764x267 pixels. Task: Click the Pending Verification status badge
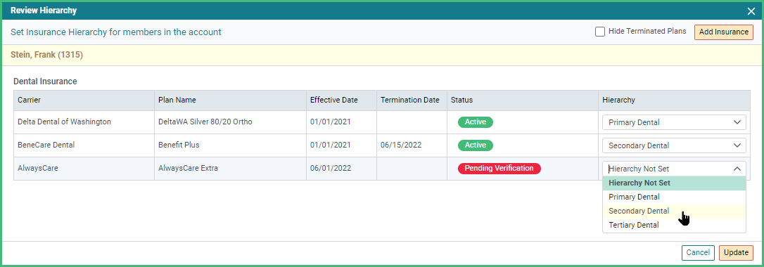[499, 168]
